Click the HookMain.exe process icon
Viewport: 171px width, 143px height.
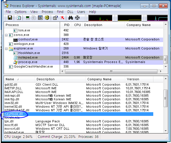[15, 53]
